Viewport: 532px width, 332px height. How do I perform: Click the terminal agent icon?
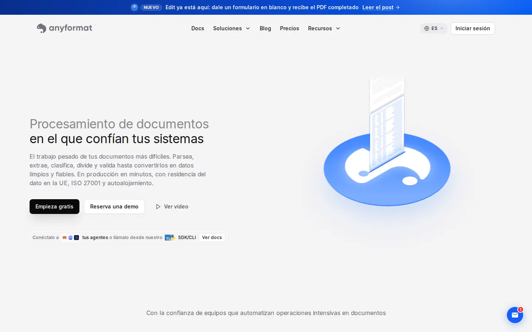coord(76,238)
